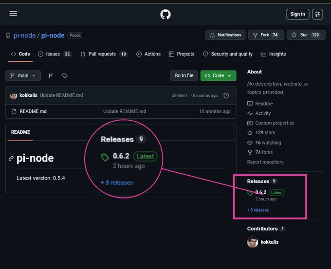Screen dimensions: 331x269
Task: Click the Sign in button
Action: click(297, 14)
